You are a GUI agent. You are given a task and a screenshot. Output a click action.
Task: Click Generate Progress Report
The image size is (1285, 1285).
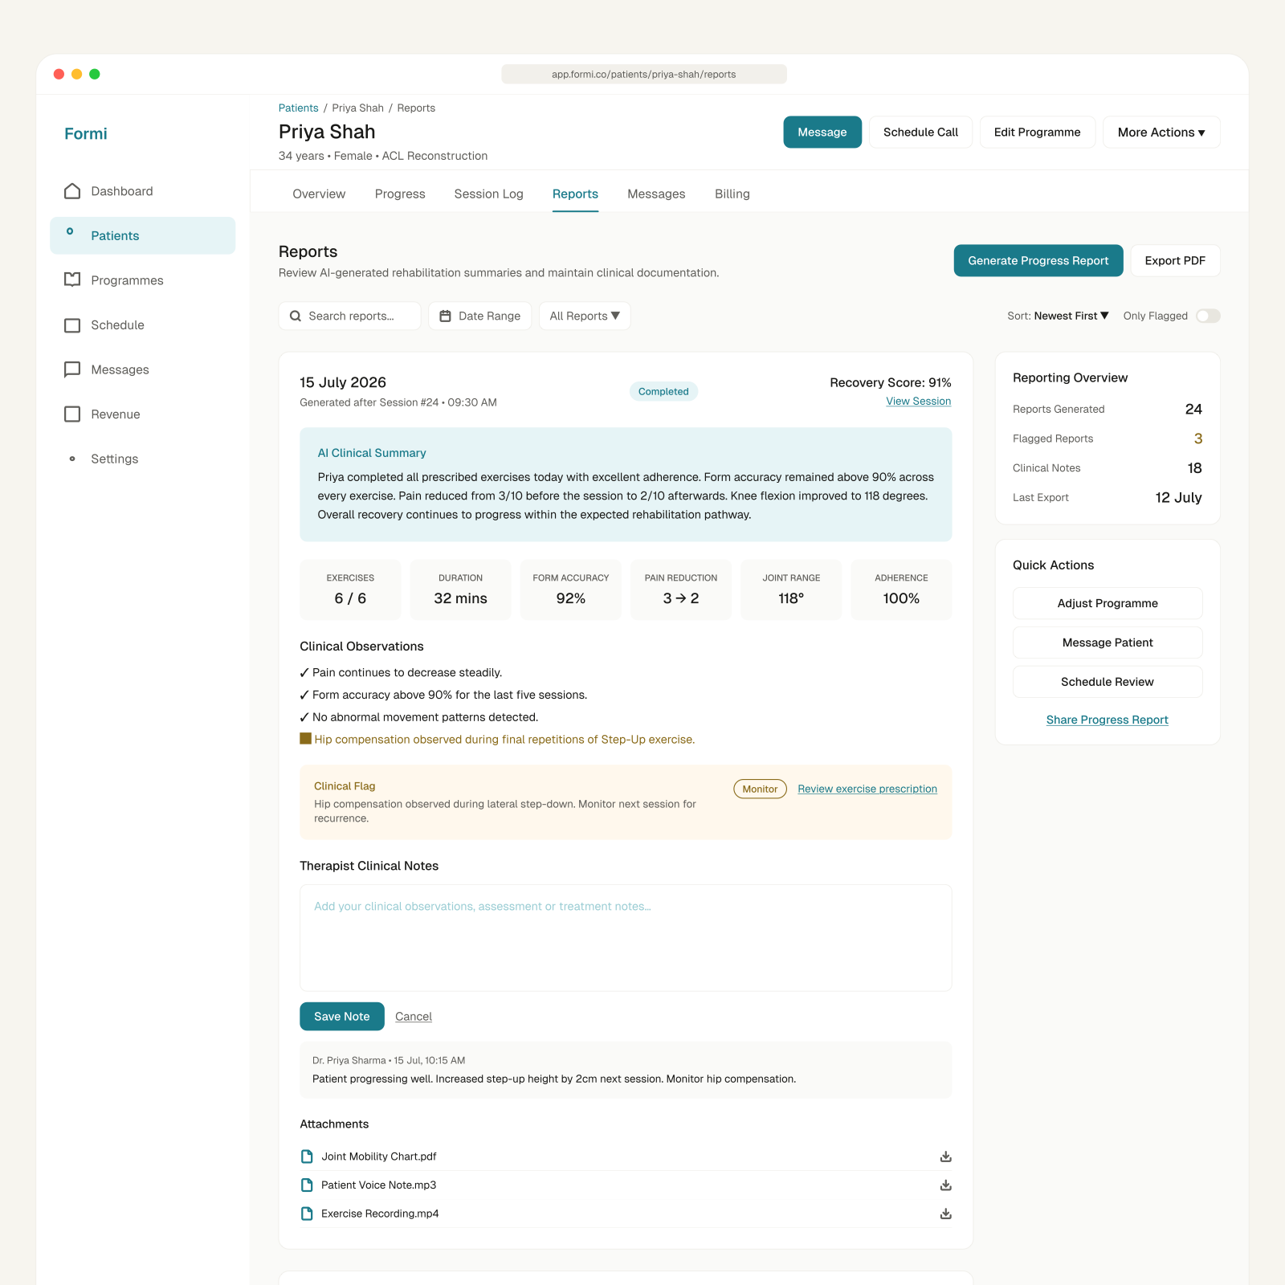(x=1038, y=261)
